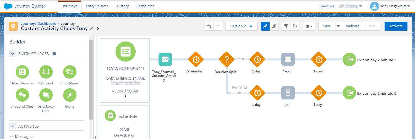Open exit criteria arrow icon
The width and height of the screenshot is (415, 139).
pos(295,26)
